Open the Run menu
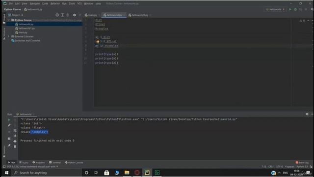Viewport: 314px width, 177px height. pyautogui.click(x=64, y=3)
